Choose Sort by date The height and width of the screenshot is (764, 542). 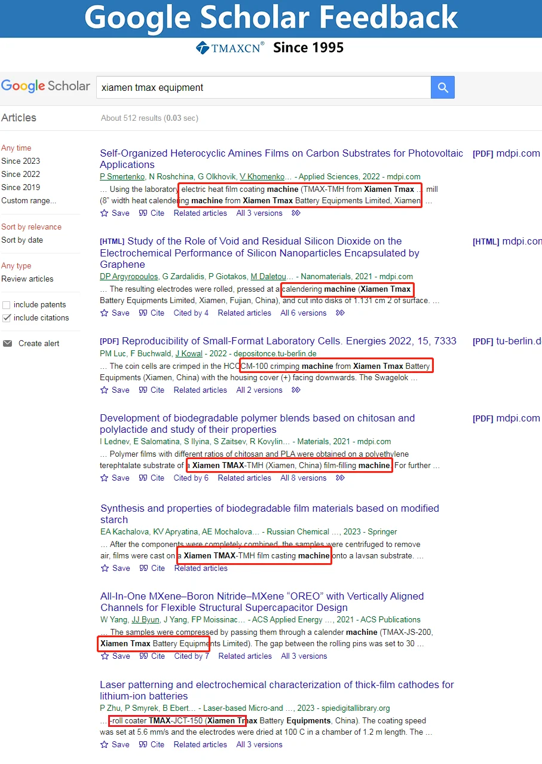pos(22,240)
